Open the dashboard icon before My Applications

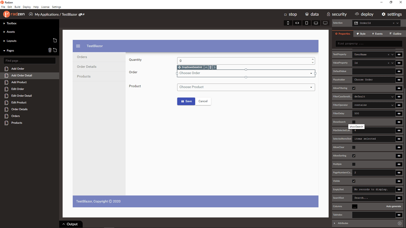31,14
